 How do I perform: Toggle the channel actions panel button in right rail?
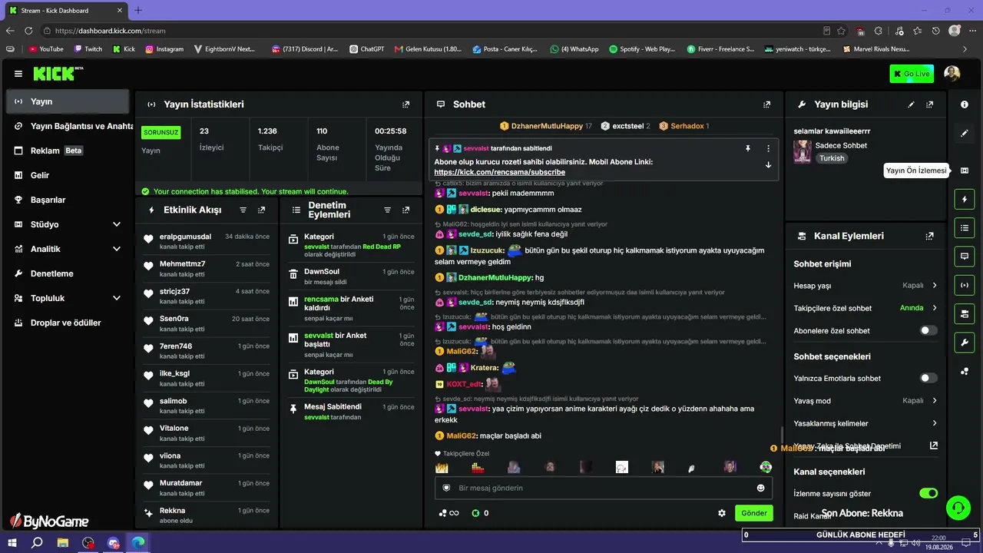pyautogui.click(x=965, y=313)
